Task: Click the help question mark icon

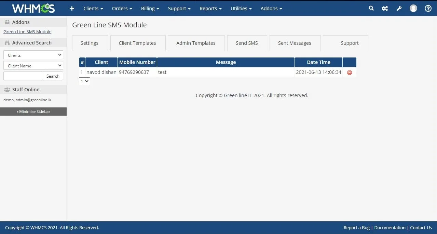Action: 428,9
